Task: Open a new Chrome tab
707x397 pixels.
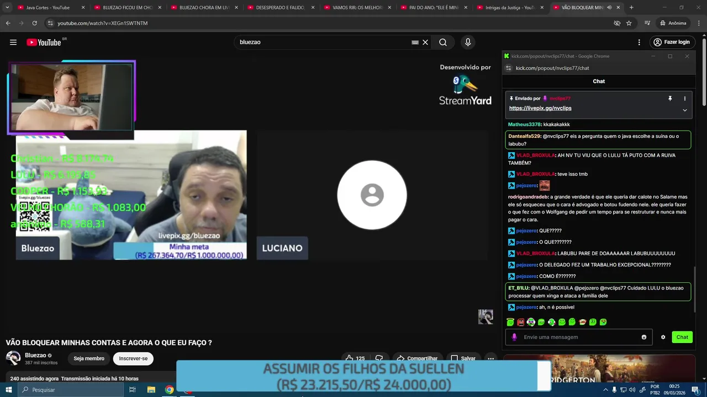Action: 631,8
